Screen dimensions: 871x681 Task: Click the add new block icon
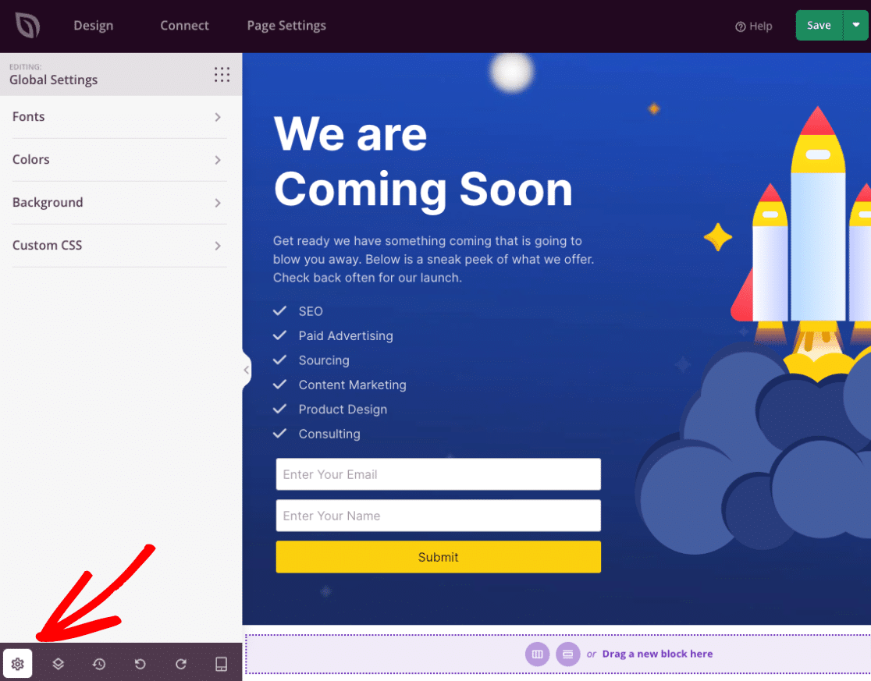pyautogui.click(x=567, y=654)
